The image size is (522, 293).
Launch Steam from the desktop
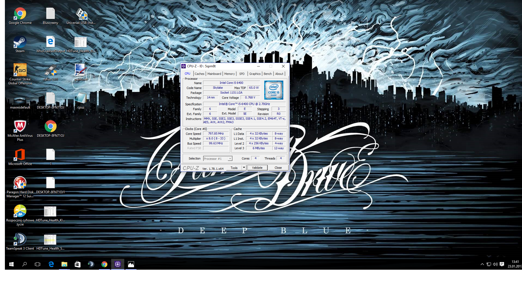click(x=20, y=44)
